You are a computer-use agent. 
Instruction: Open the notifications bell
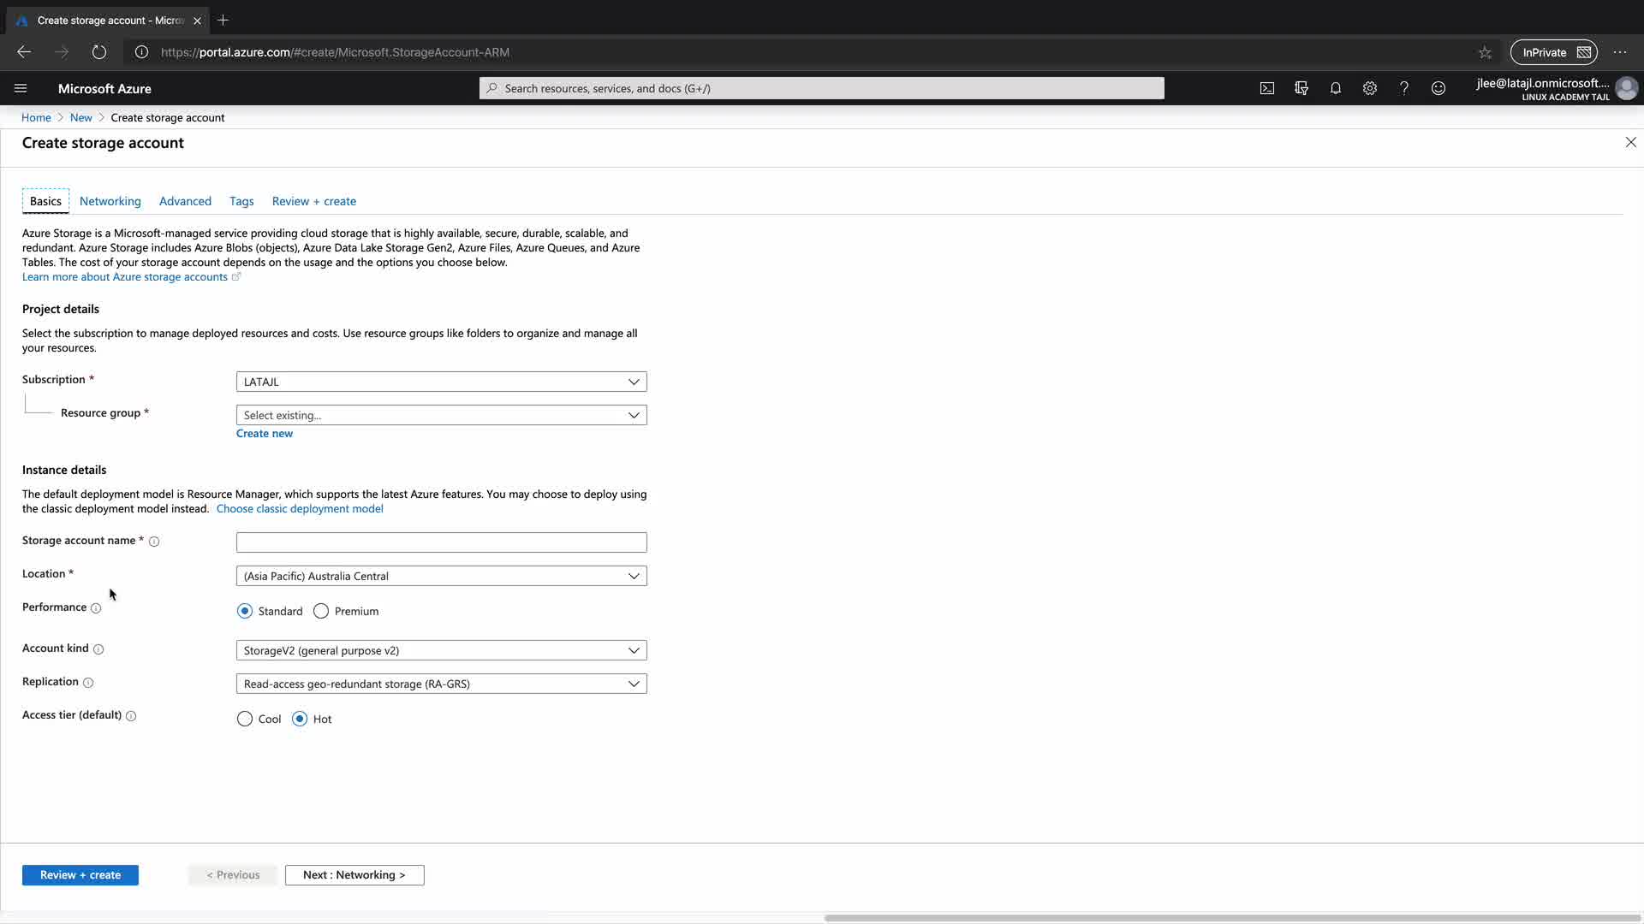(x=1335, y=88)
